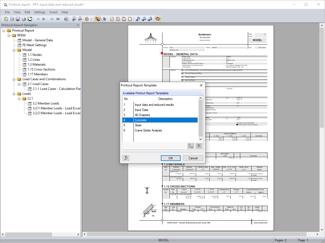Print the report using the printer icon

click(24, 19)
